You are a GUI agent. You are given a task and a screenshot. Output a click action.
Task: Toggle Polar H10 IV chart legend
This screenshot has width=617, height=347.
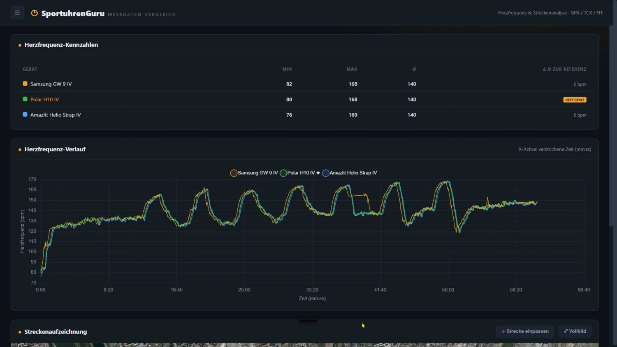[300, 173]
